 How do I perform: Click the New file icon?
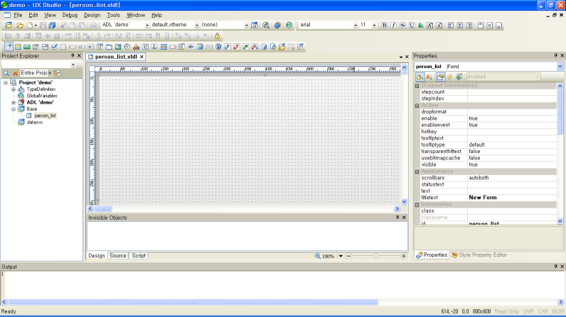(x=30, y=26)
